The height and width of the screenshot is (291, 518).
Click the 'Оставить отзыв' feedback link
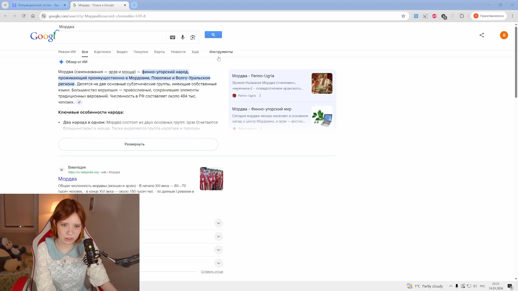[x=212, y=272]
